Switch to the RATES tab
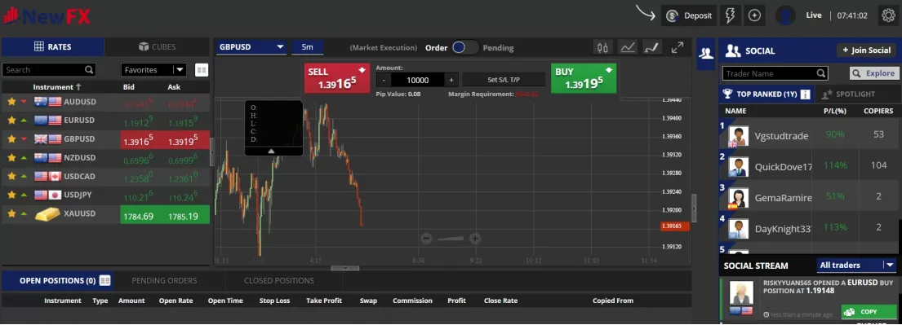Viewport: 902px width, 325px height. pyautogui.click(x=53, y=47)
